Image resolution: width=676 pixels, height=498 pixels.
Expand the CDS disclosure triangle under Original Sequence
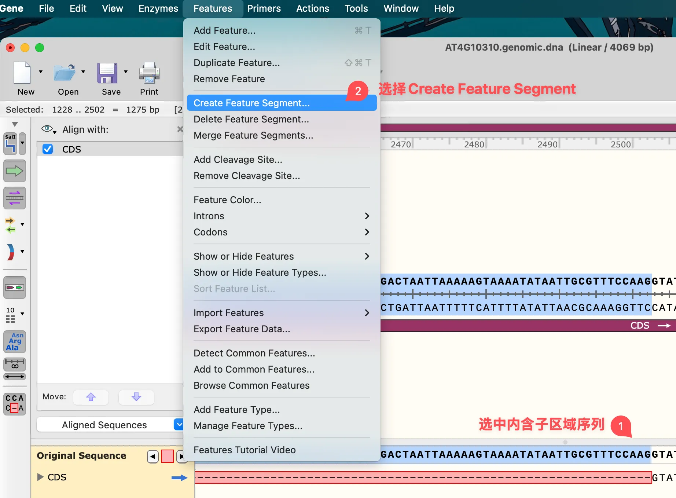[40, 477]
